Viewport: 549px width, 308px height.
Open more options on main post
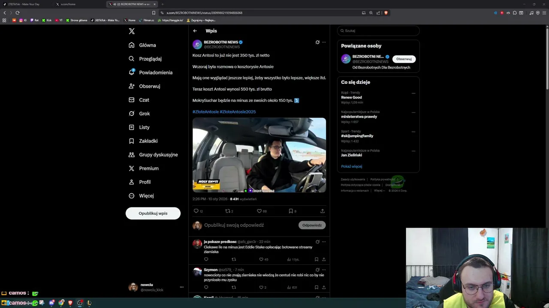pos(324,42)
